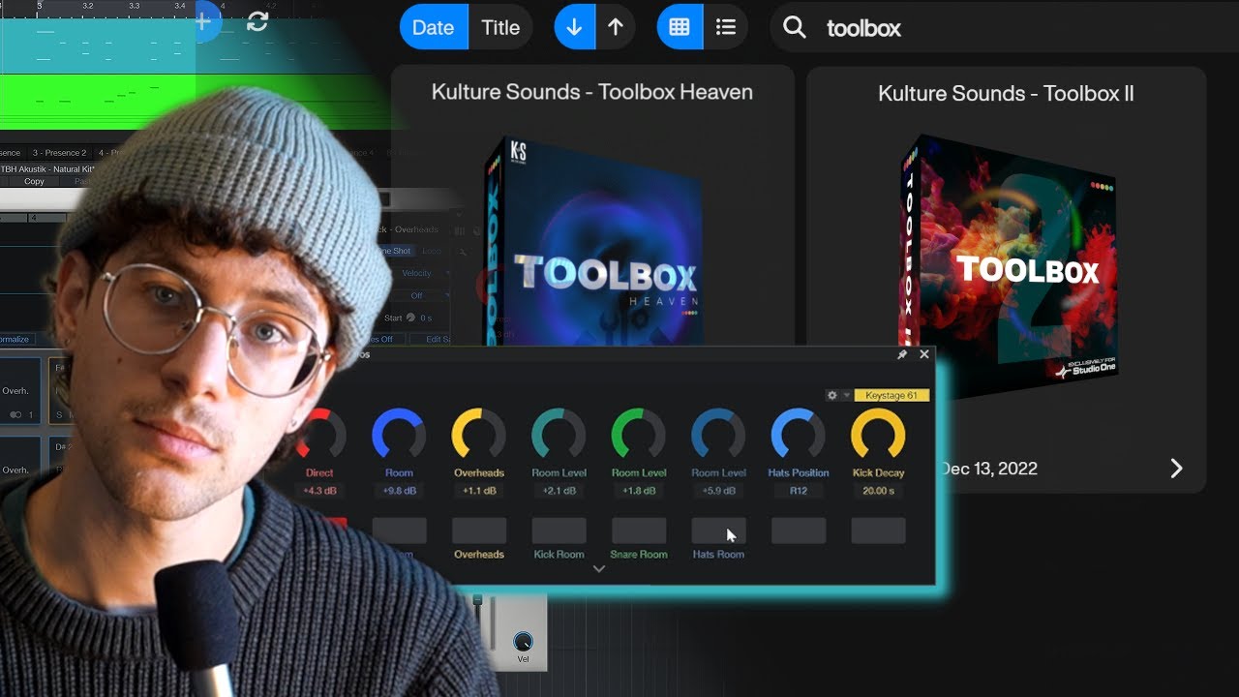Expand the macro panel down chevron
The image size is (1239, 697).
(599, 569)
